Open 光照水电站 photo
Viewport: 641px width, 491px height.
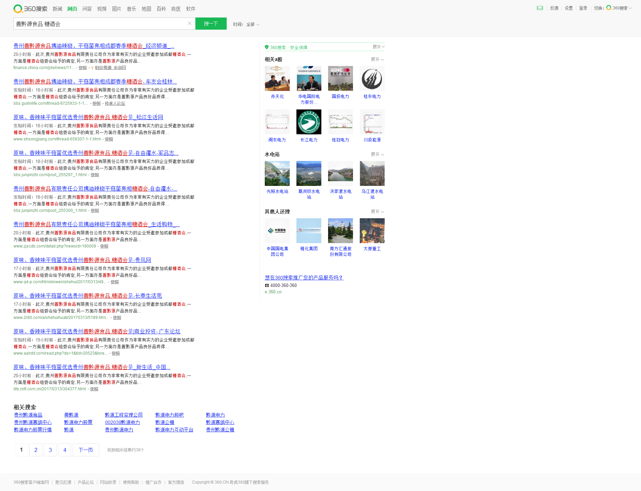tap(277, 173)
